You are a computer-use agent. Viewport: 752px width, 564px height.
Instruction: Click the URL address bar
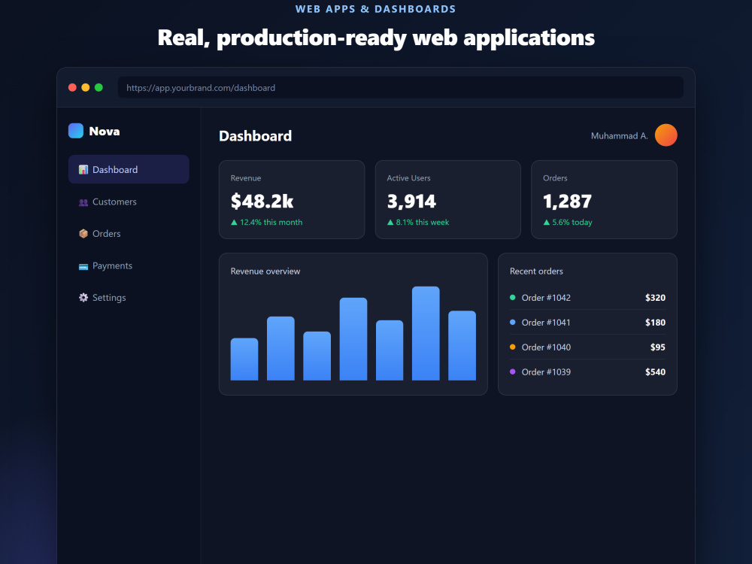401,88
